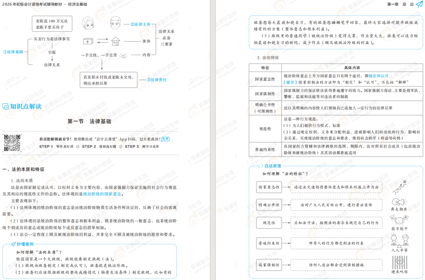This screenshot has height=280, width=425.
Task: Click the house icon in the diagram
Action: [115, 41]
